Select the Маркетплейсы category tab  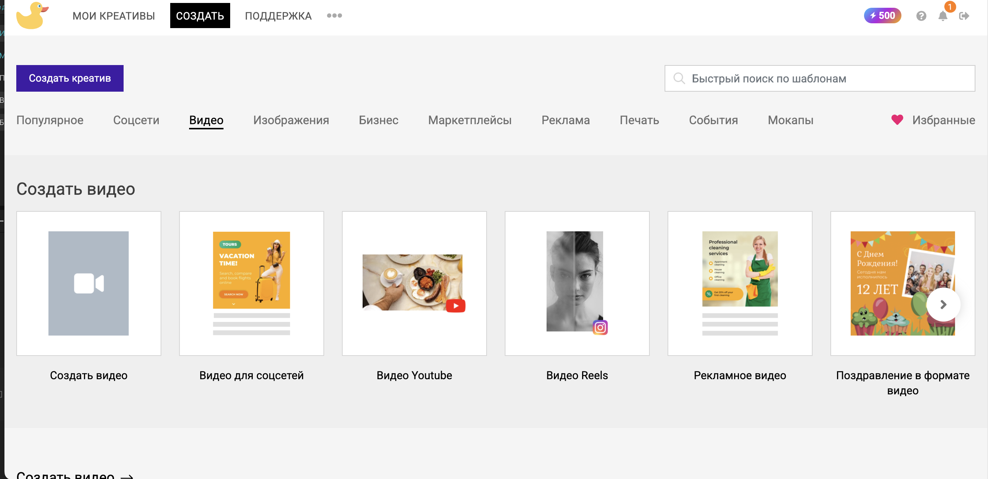tap(470, 120)
